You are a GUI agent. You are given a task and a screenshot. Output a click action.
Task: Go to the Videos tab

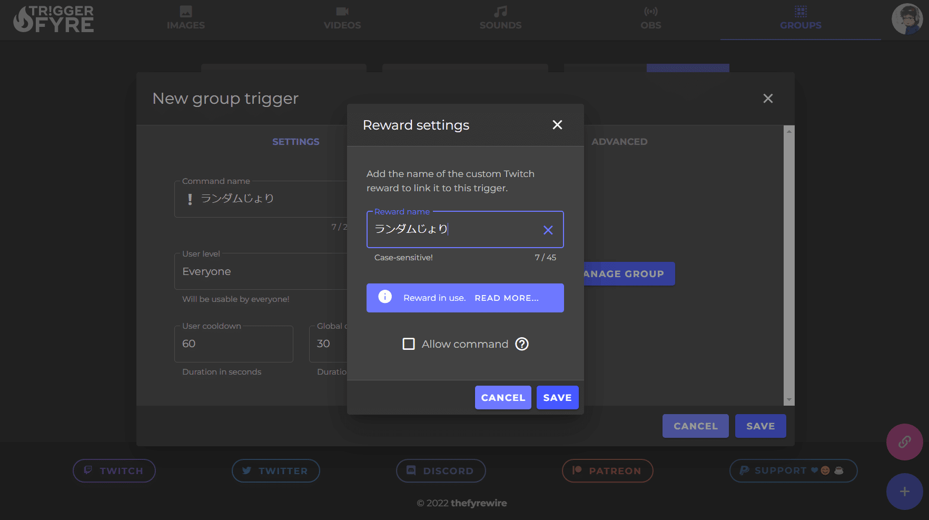pyautogui.click(x=342, y=19)
